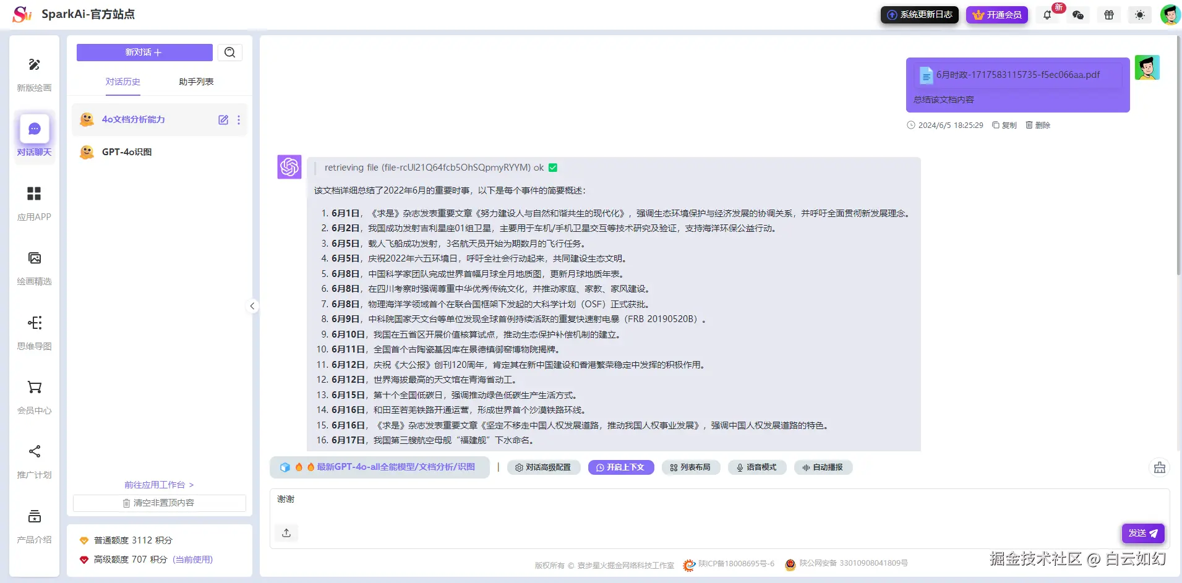
Task: Click the search icon above conversation list
Action: [x=229, y=53]
